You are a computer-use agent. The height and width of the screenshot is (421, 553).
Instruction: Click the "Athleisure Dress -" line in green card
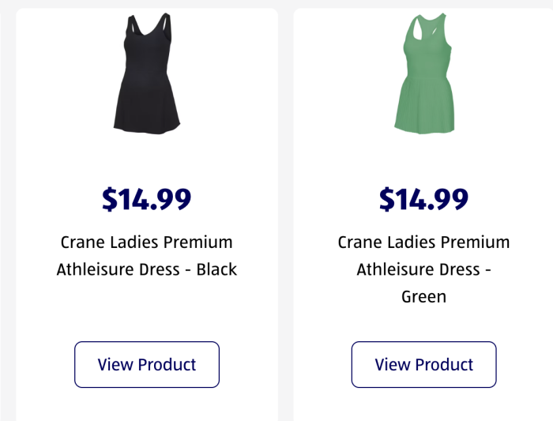pyautogui.click(x=423, y=269)
